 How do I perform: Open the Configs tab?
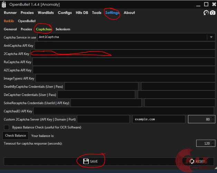click(x=65, y=13)
